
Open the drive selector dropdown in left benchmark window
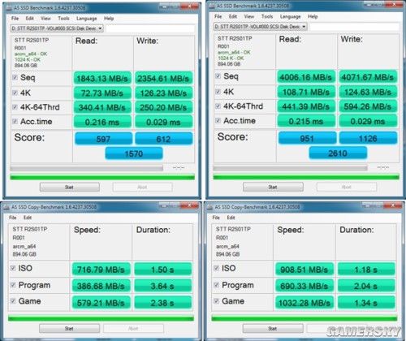(x=57, y=28)
